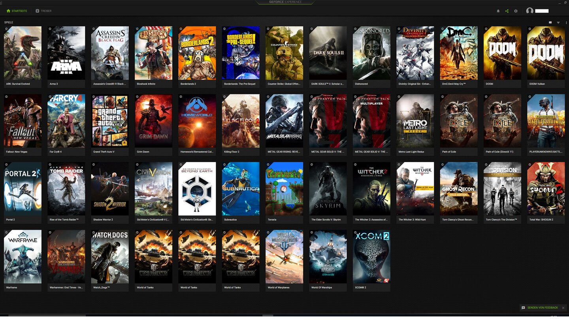The height and width of the screenshot is (320, 569).
Task: Switch to the Treiber tab
Action: coord(43,11)
